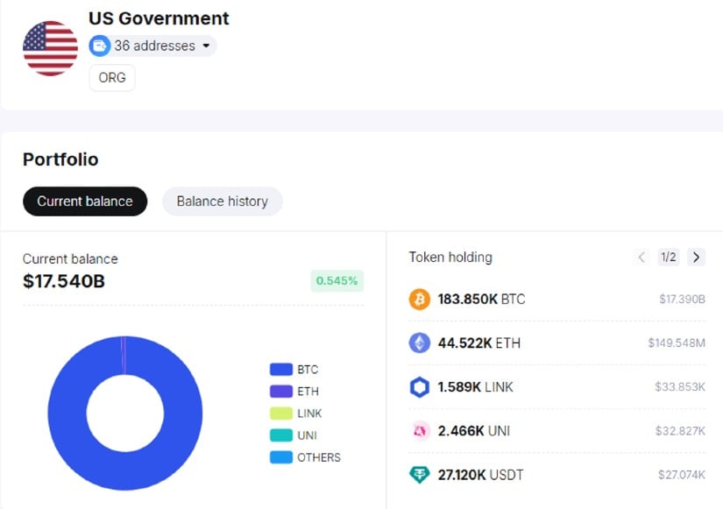Click the Bitcoin token icon
723x509 pixels.
(420, 300)
